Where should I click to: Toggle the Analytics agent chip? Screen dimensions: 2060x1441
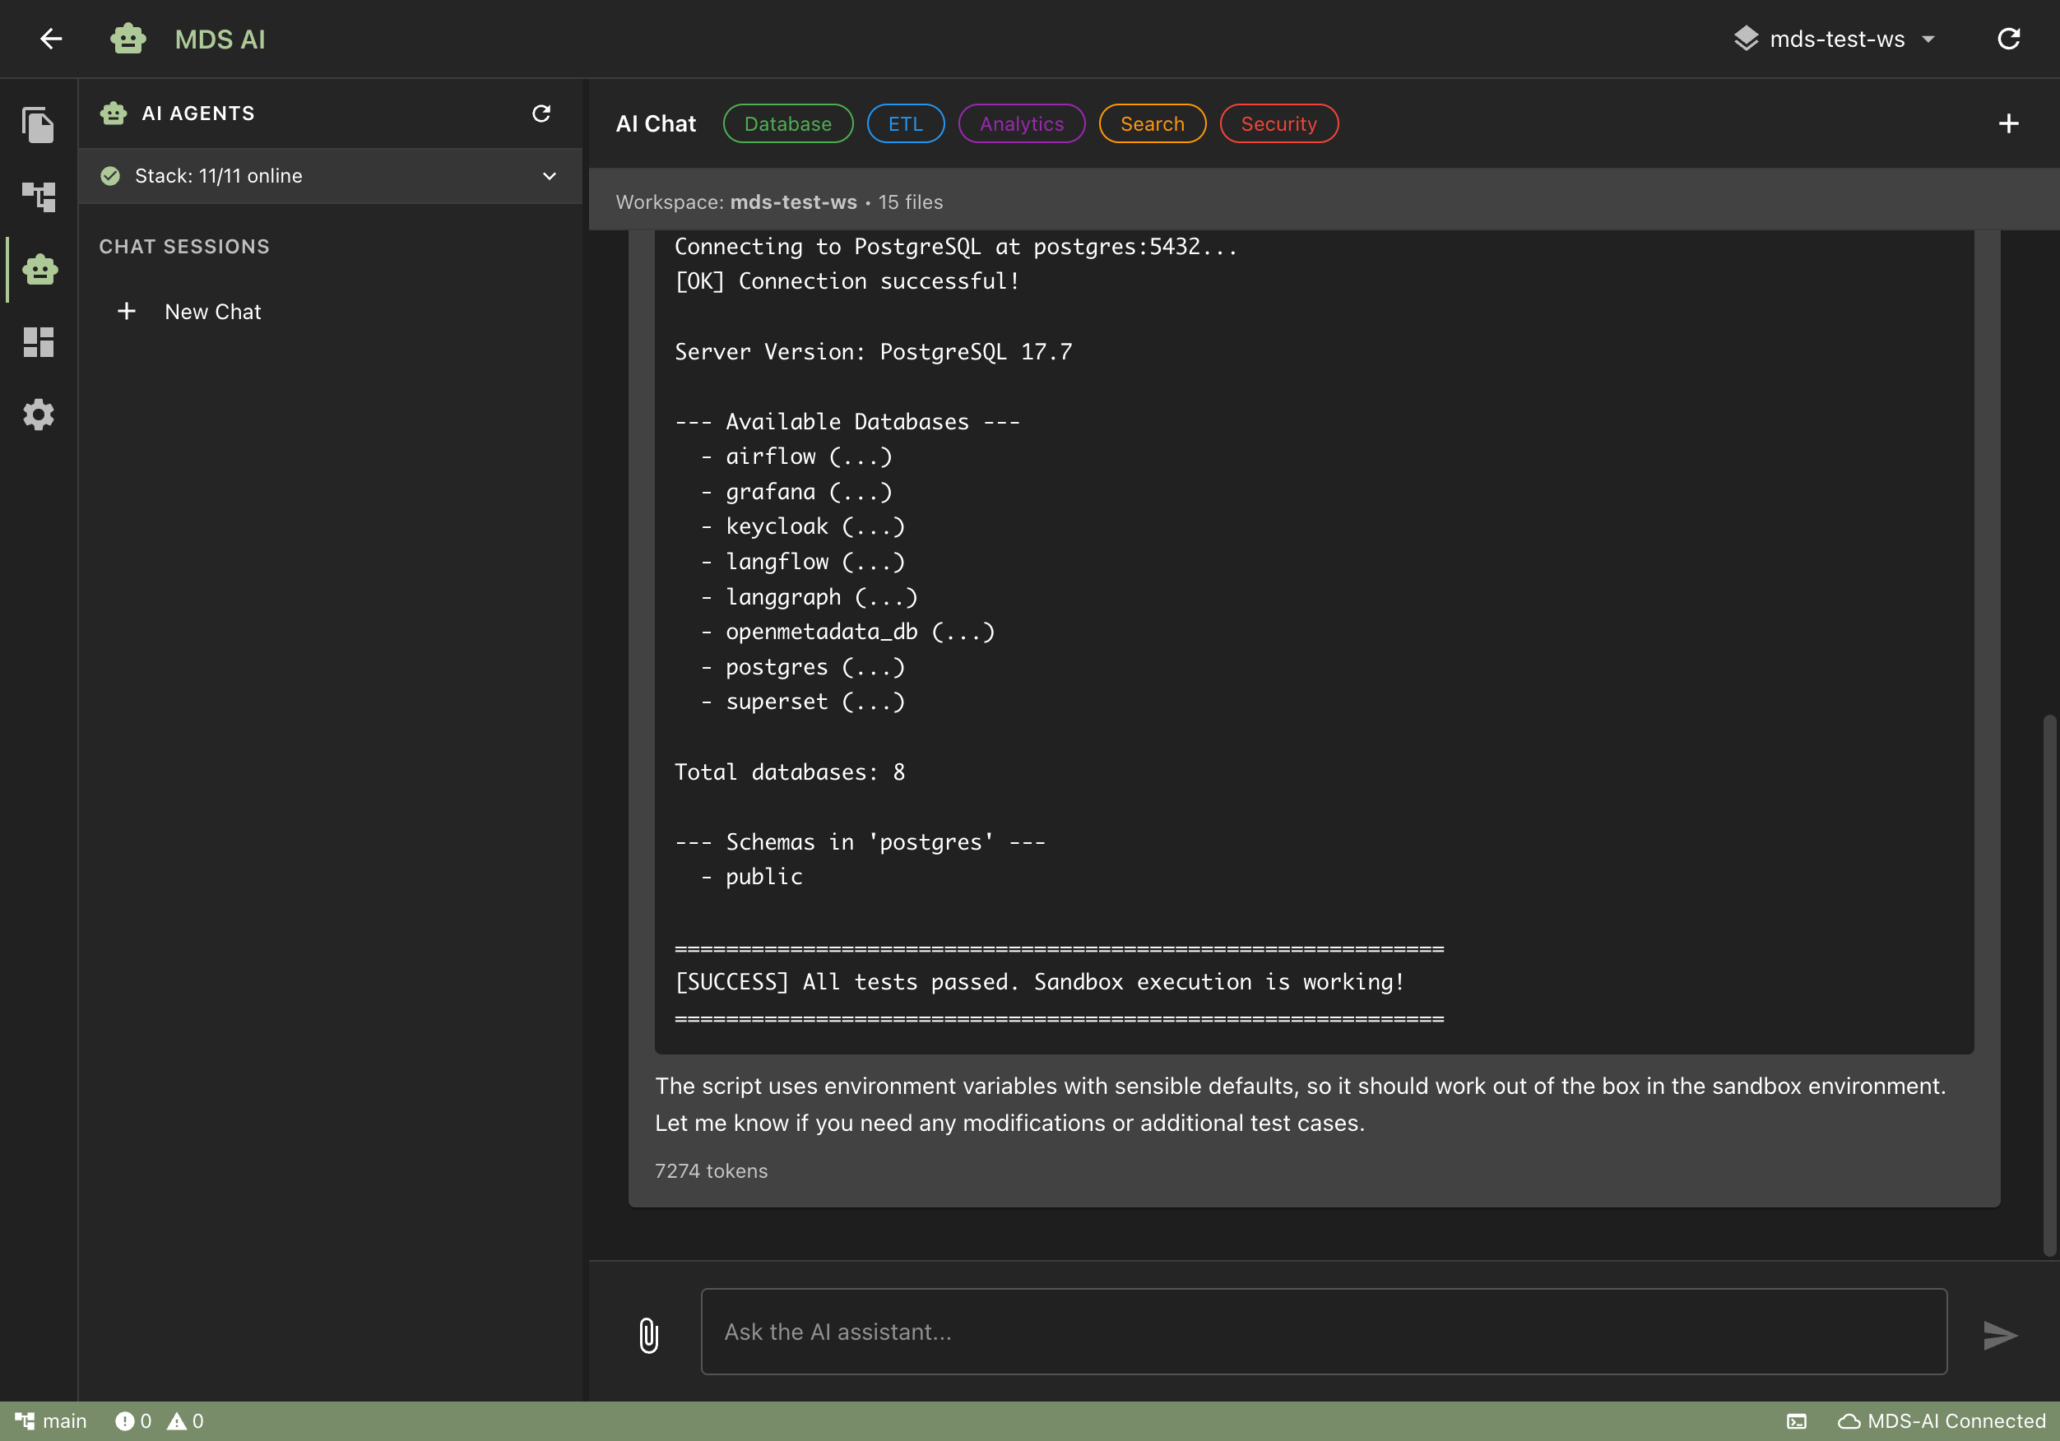(1021, 124)
